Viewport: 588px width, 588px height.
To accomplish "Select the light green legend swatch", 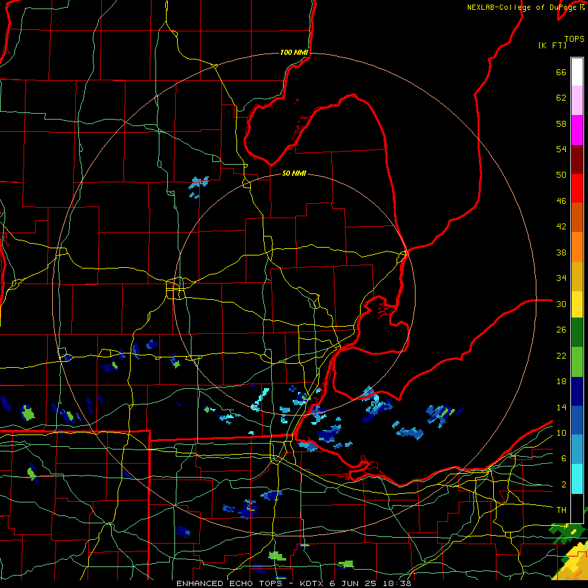I will (x=577, y=362).
